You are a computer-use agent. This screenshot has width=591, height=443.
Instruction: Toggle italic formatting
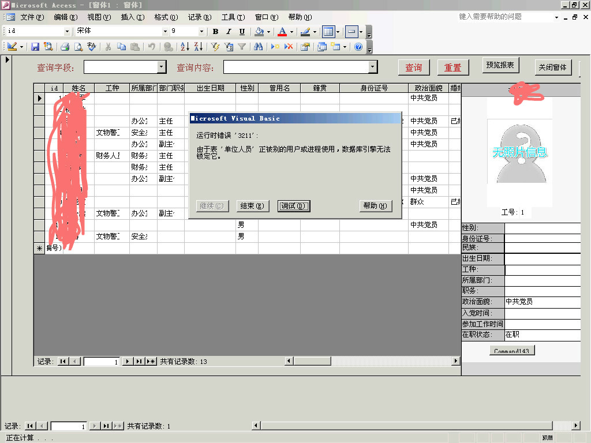pos(229,32)
